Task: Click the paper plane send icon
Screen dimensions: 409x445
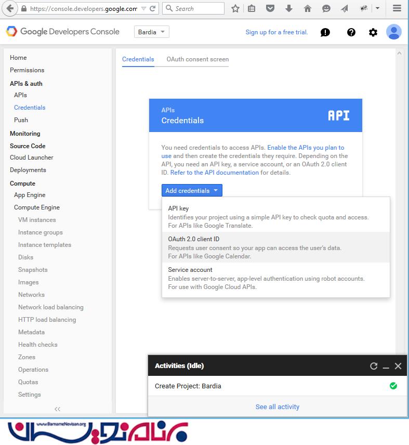Action: 345,8
